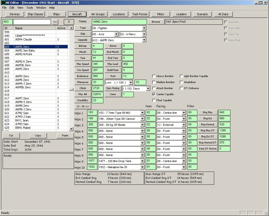Click the >> search button

[x=55, y=22]
